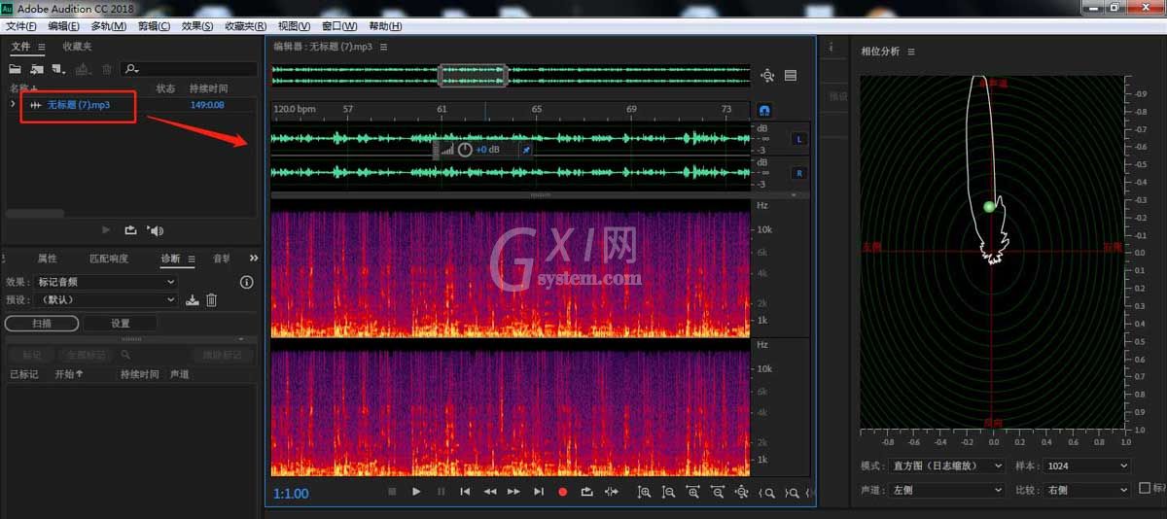Viewport: 1167px width, 519px height.
Task: Toggle the Files panel auto-play speaker icon
Action: 156,230
